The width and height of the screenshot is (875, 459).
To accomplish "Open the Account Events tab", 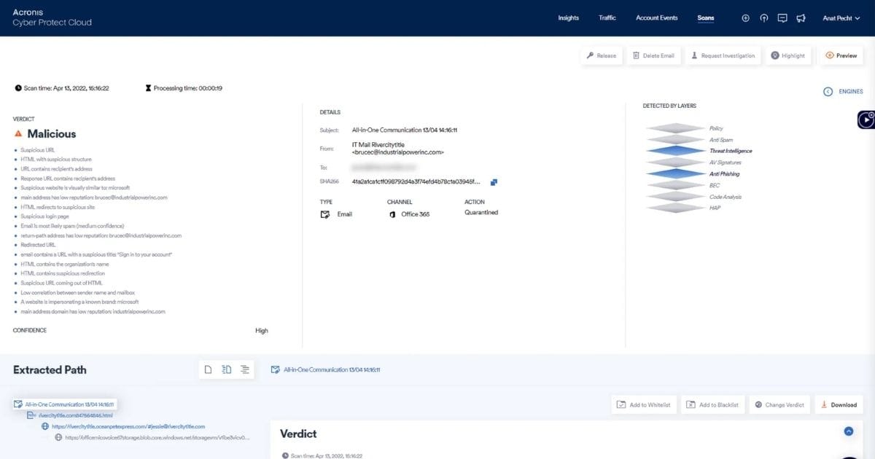I will tap(656, 18).
